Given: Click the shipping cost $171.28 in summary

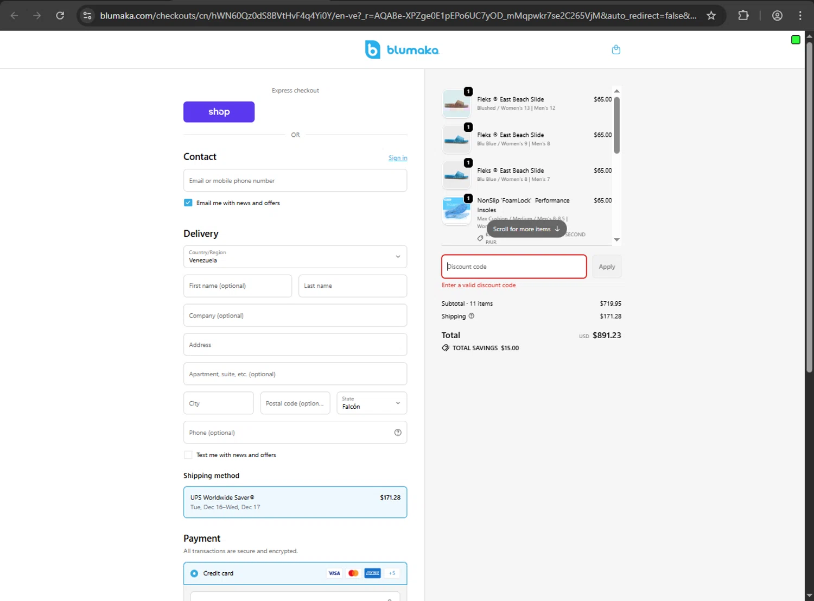Looking at the screenshot, I should (610, 316).
